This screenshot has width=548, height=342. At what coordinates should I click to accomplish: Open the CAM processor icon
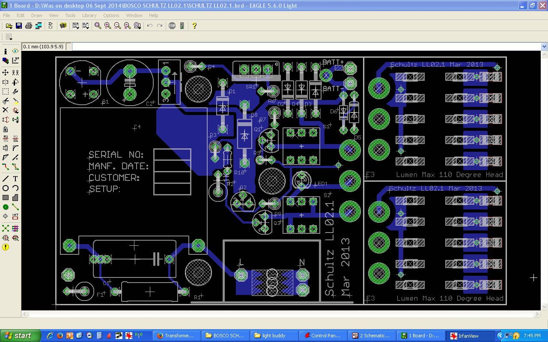click(39, 26)
